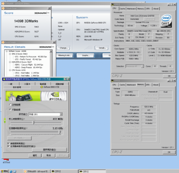The image size is (179, 173).
Task: Click OK in upper CPU-Z window
Action: [169, 76]
